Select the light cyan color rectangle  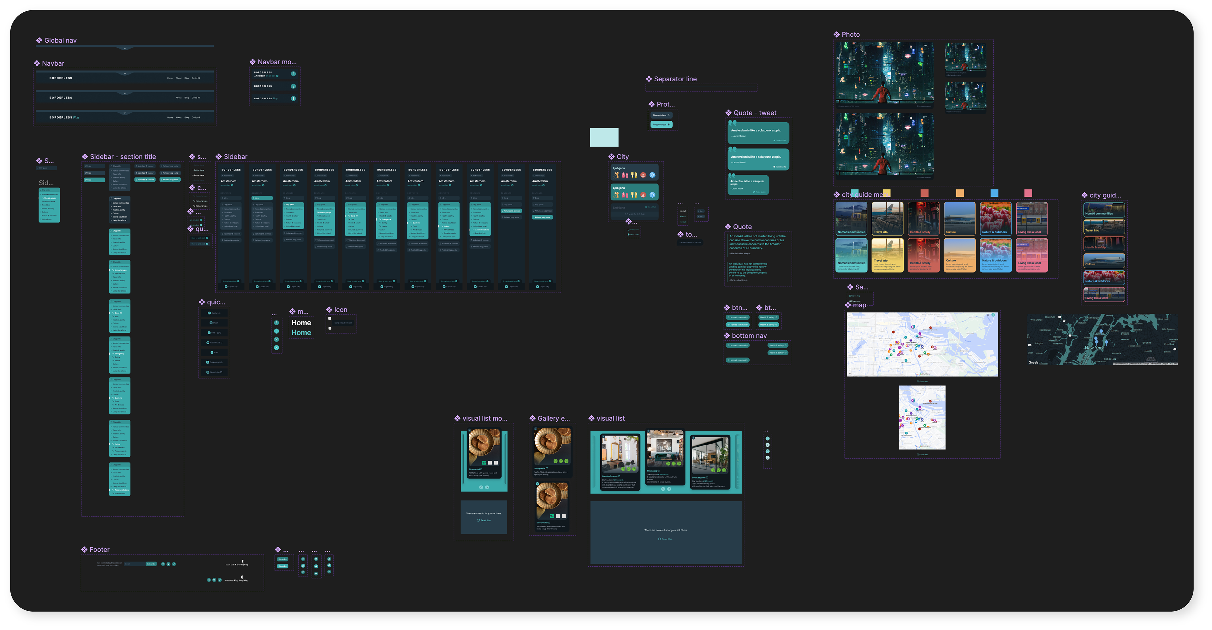click(604, 137)
